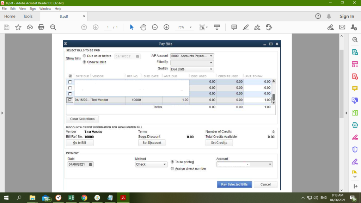The width and height of the screenshot is (361, 203).
Task: Choose the Assign check number option
Action: pos(172,168)
